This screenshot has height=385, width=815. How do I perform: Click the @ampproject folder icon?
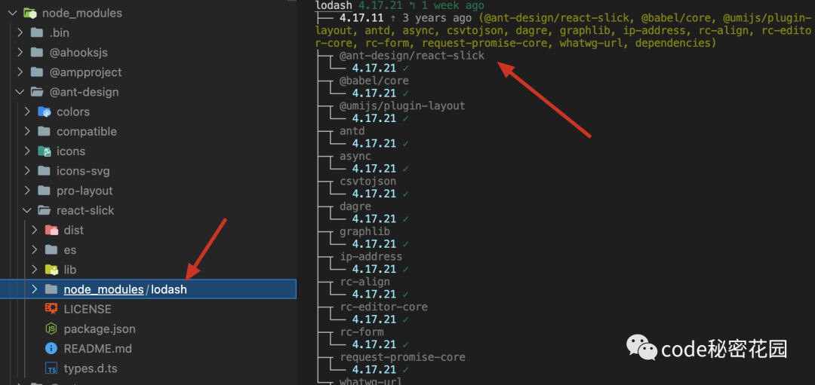click(x=36, y=72)
